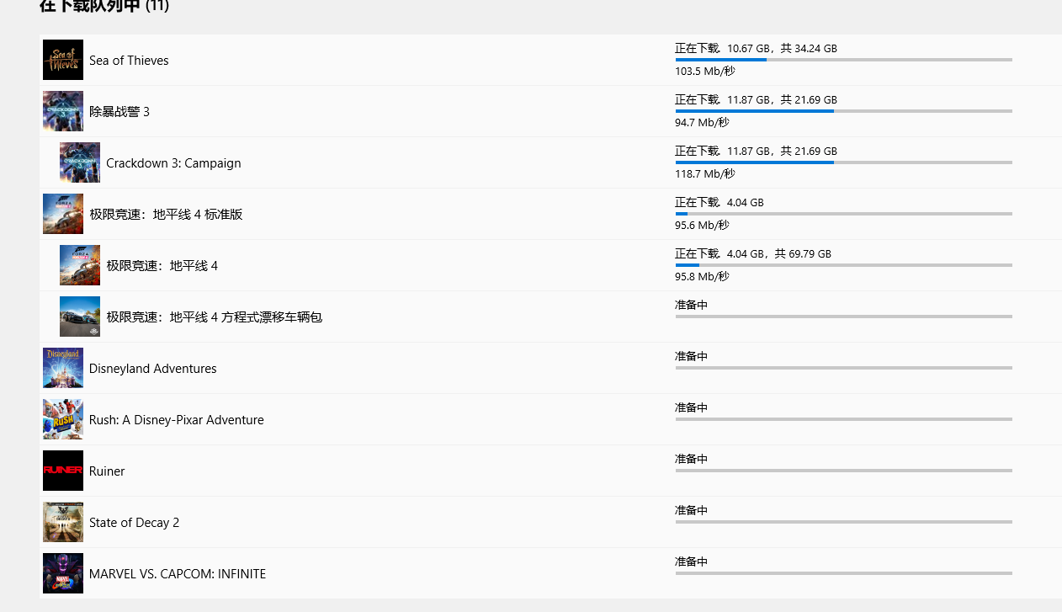Select the State of Decay 2 thumbnail

(62, 522)
